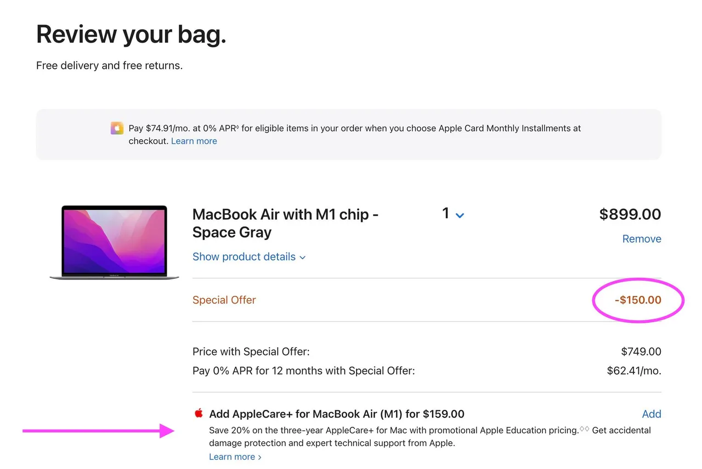Click the AppleCare+ for $159.00 offer title

point(337,414)
